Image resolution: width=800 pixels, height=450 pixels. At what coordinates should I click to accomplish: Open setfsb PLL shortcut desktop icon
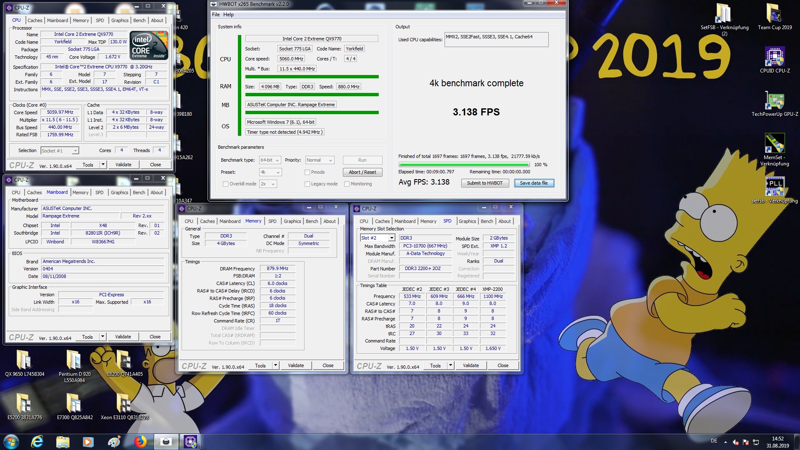click(x=775, y=190)
